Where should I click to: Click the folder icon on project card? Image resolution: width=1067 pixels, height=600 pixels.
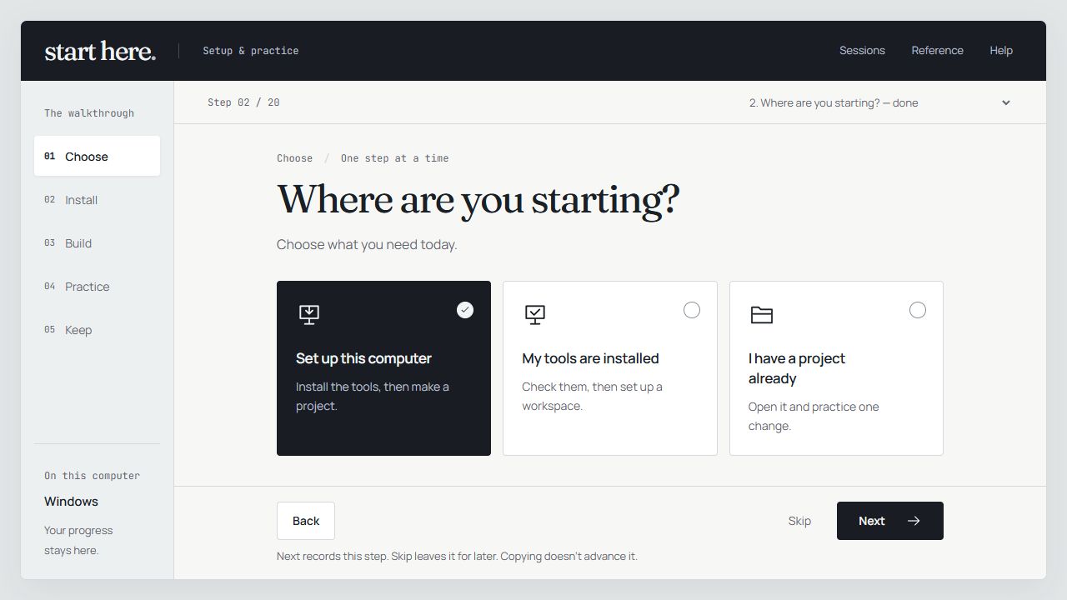click(762, 314)
